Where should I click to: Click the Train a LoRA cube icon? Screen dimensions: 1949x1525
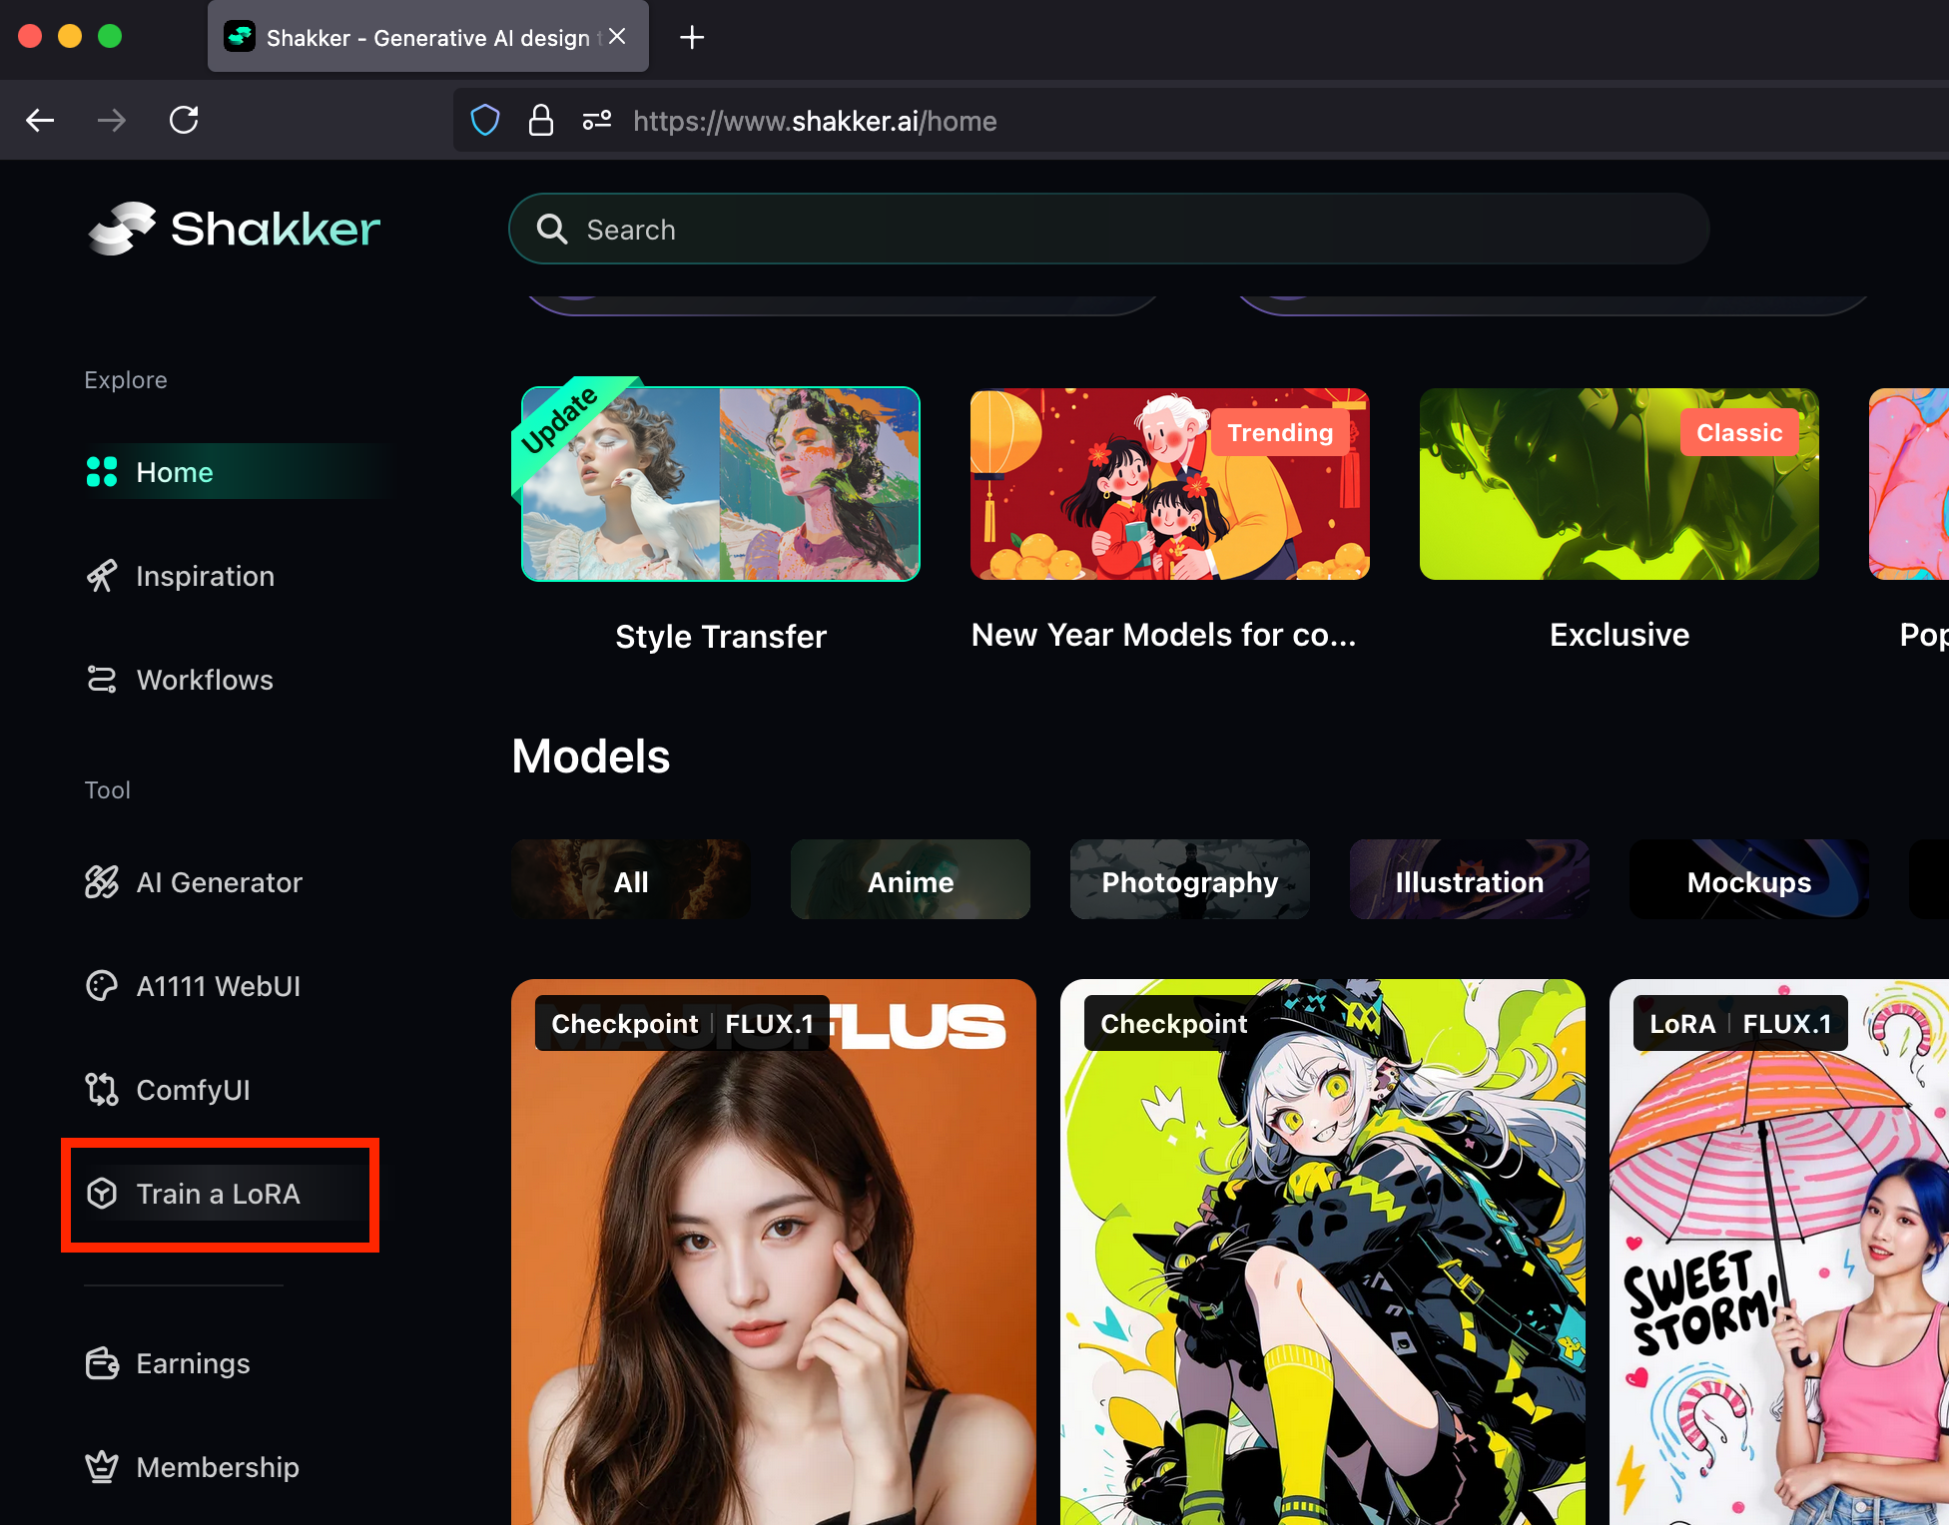(x=102, y=1194)
